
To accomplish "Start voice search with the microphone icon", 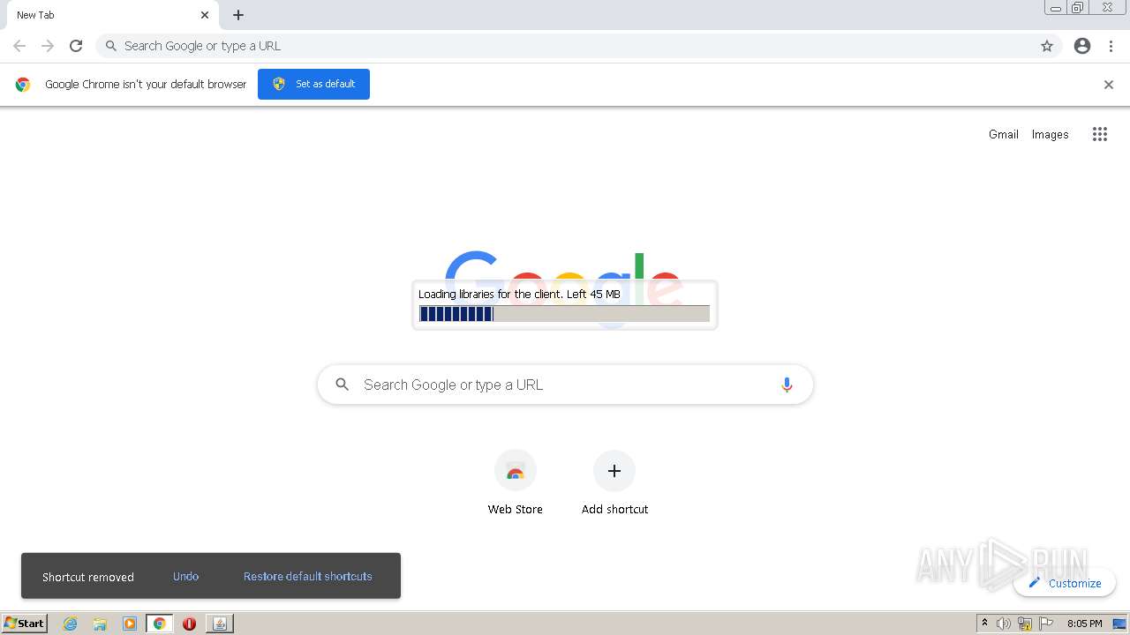I will (x=787, y=385).
